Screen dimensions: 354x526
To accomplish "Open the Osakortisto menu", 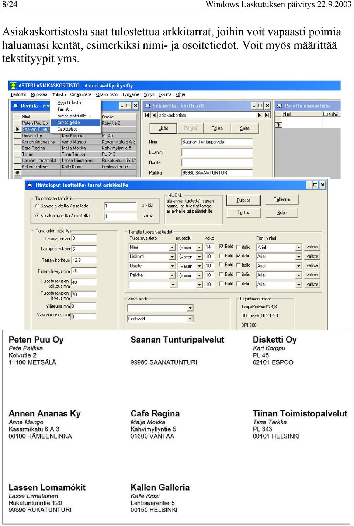I will click(107, 94).
